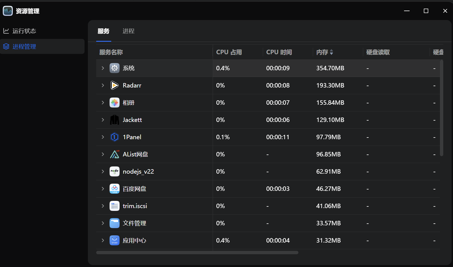Click the Jackett jacket icon

tap(114, 120)
